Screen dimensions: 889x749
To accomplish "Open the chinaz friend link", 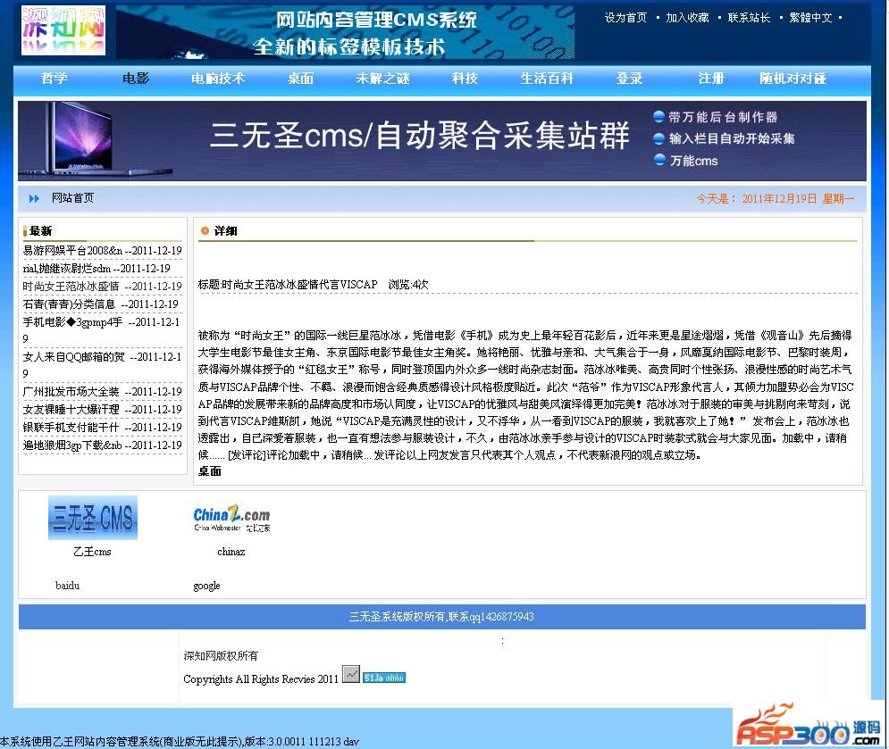I will click(231, 552).
